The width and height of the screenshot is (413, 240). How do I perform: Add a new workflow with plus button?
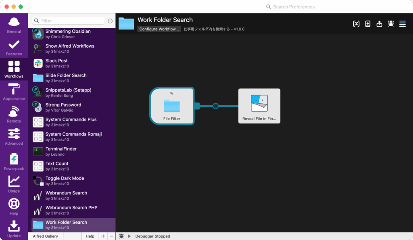click(103, 236)
